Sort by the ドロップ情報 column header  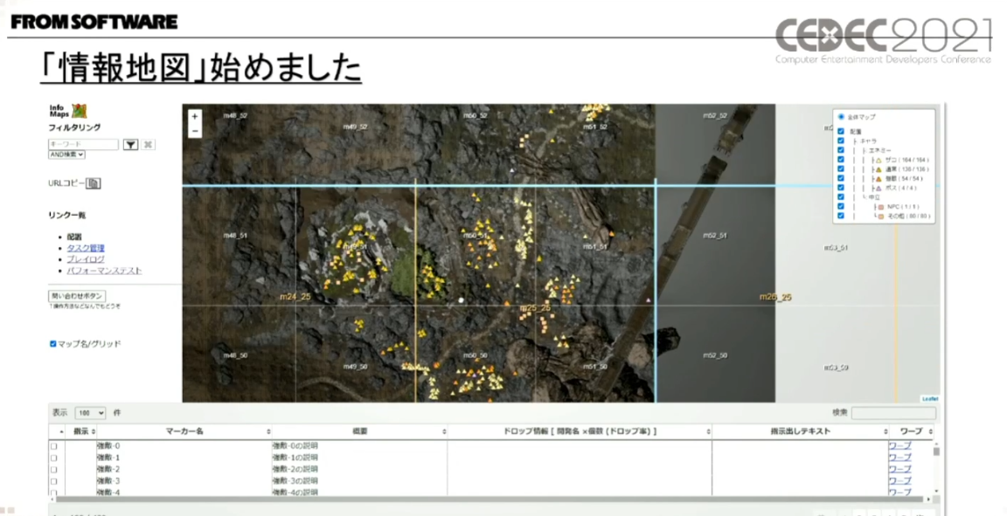pyautogui.click(x=580, y=431)
